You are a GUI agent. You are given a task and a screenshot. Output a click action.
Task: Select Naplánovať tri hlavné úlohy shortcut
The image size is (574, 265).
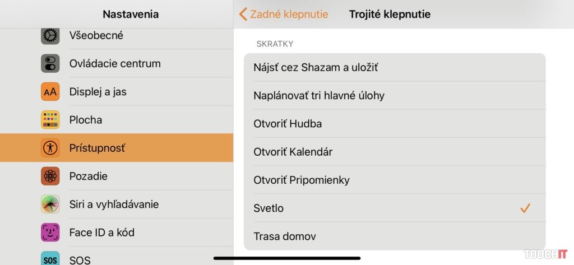[x=319, y=95]
